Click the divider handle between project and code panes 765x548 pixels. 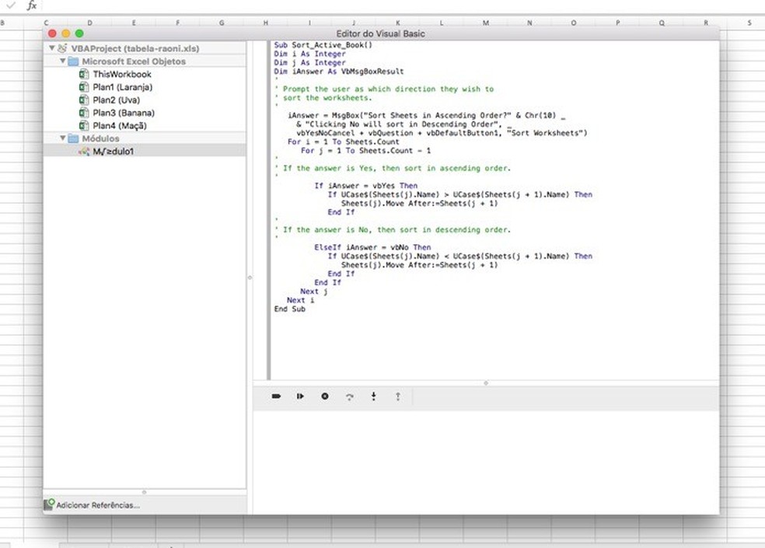click(x=250, y=277)
